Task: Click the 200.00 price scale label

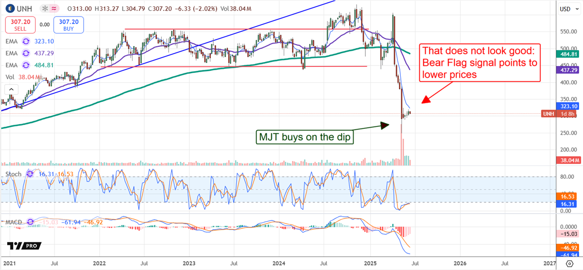Action: click(x=568, y=150)
